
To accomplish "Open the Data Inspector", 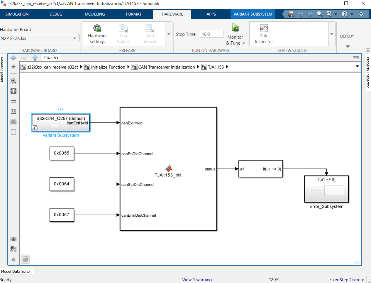I will point(264,34).
